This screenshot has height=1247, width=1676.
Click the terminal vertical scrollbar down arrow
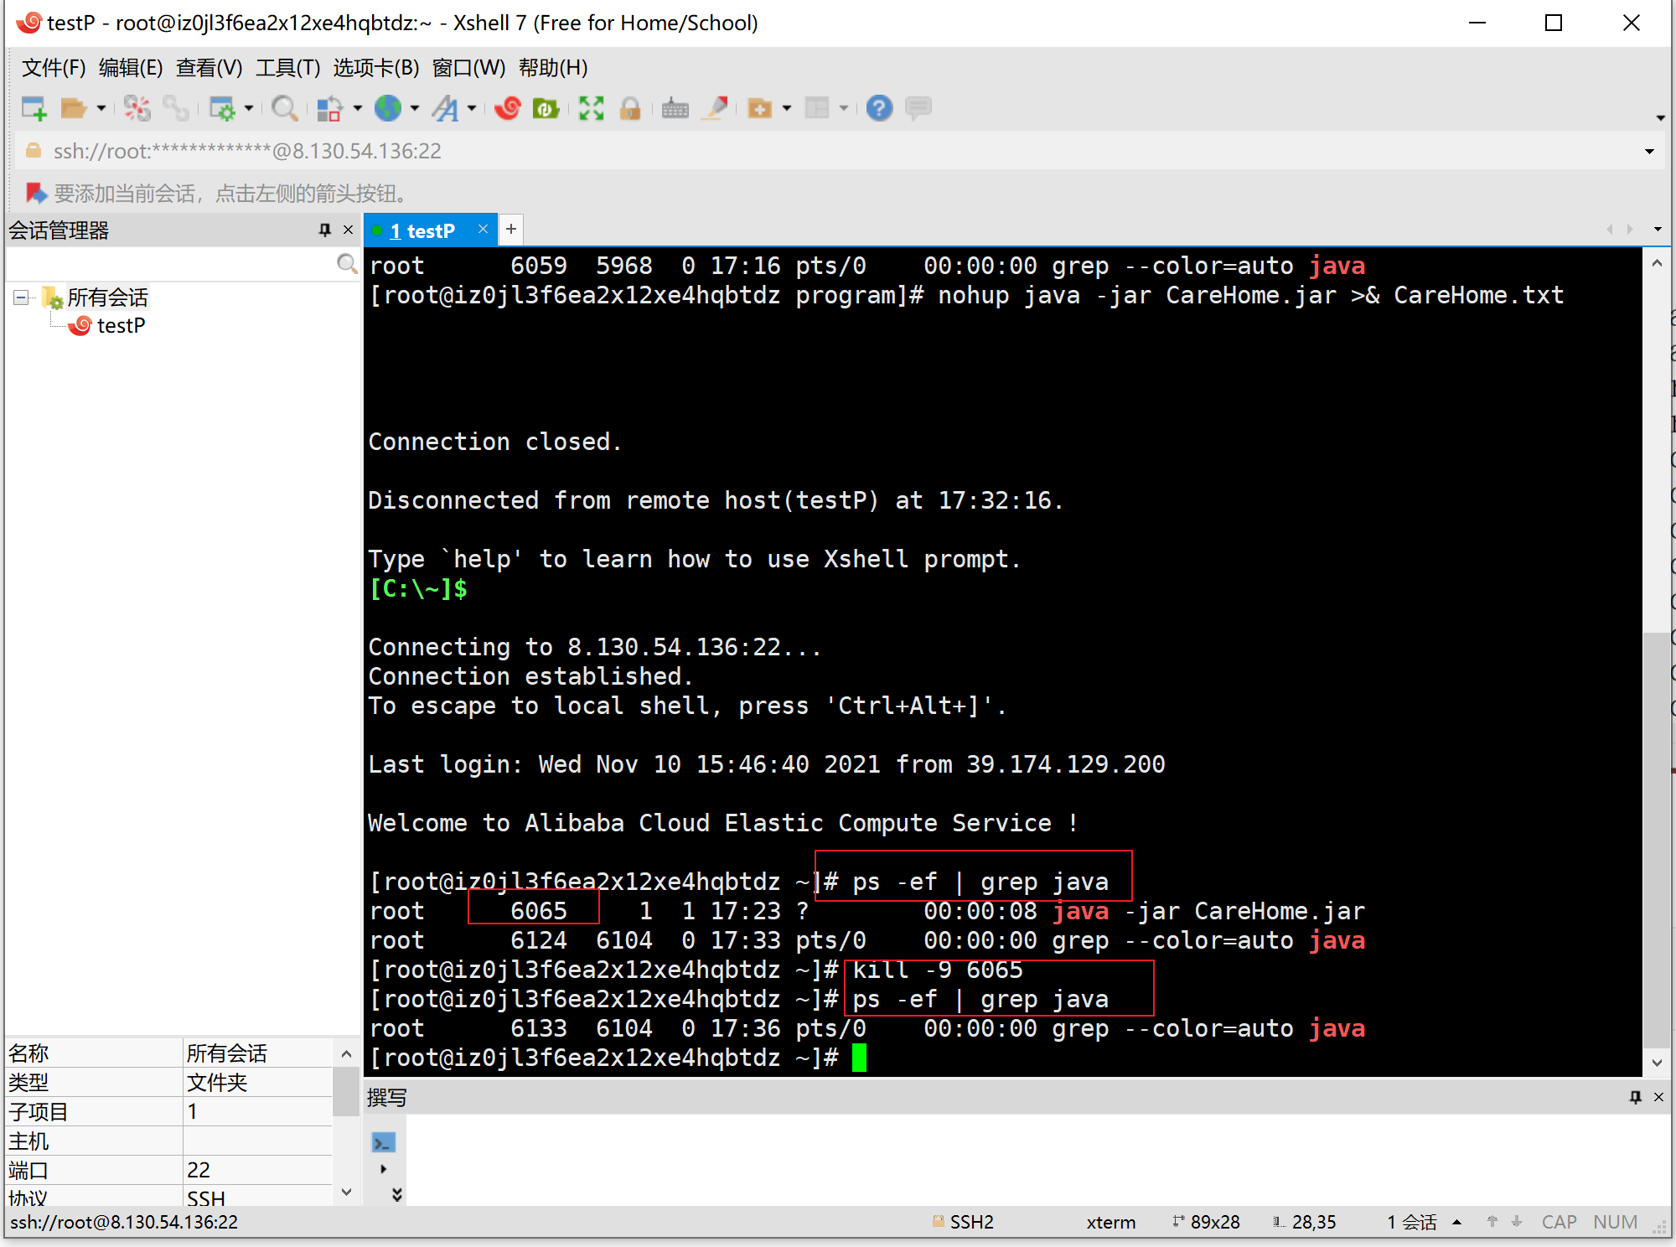[x=1657, y=1062]
